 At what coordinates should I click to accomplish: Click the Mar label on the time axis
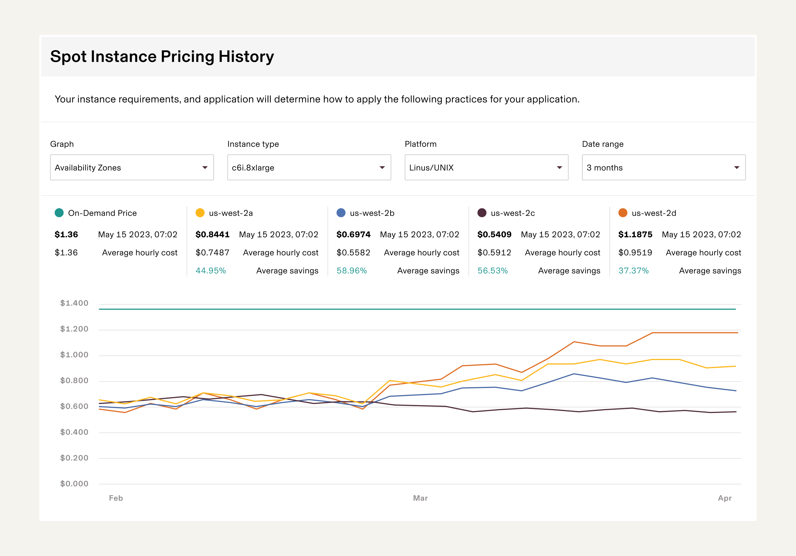pyautogui.click(x=420, y=498)
